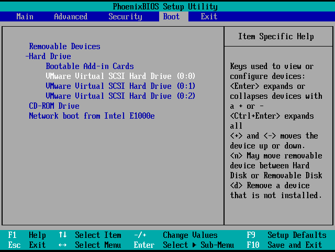The height and width of the screenshot is (252, 335).
Task: Click the -/+ Change Values legend
Action: [176, 235]
